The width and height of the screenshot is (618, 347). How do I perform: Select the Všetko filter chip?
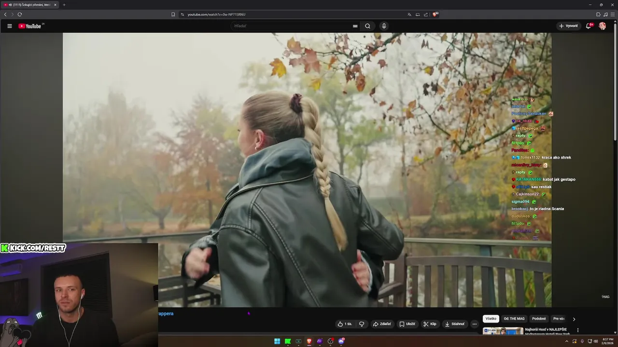point(491,319)
